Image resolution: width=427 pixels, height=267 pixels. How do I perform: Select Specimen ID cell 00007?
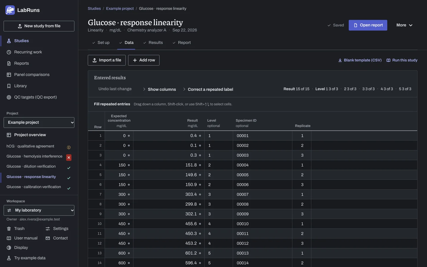[x=263, y=194]
